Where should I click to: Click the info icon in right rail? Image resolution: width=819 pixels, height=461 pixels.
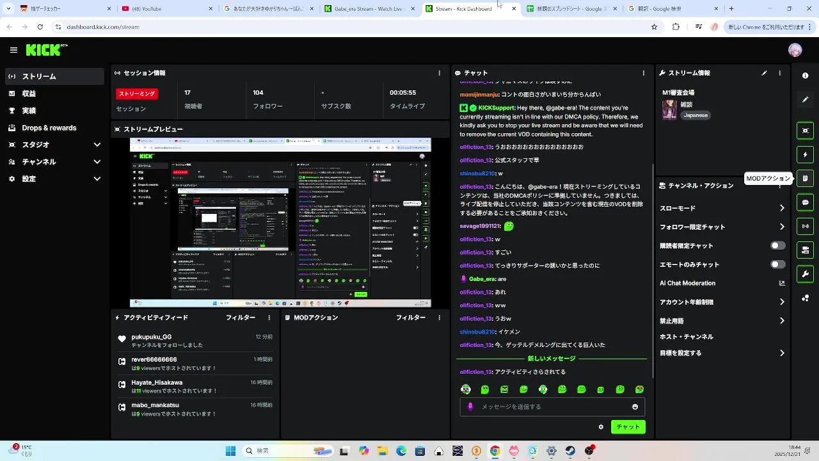pos(805,76)
